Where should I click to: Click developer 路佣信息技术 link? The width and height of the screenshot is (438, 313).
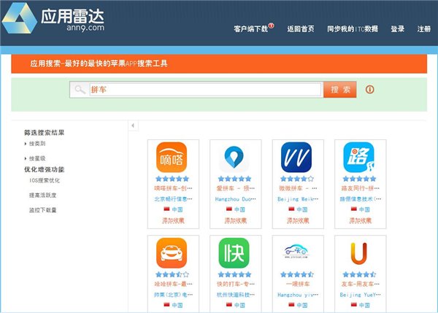(361, 199)
